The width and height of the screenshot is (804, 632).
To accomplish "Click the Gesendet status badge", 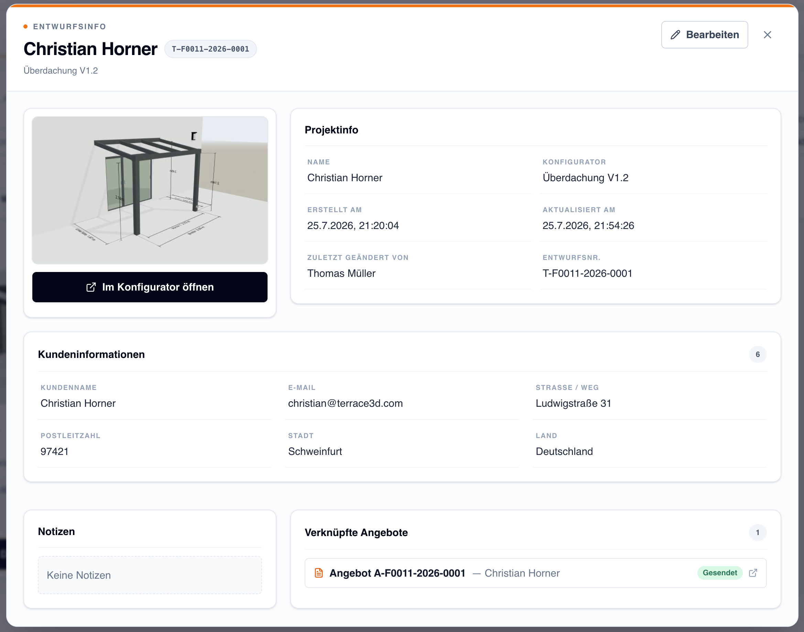I will click(x=720, y=573).
